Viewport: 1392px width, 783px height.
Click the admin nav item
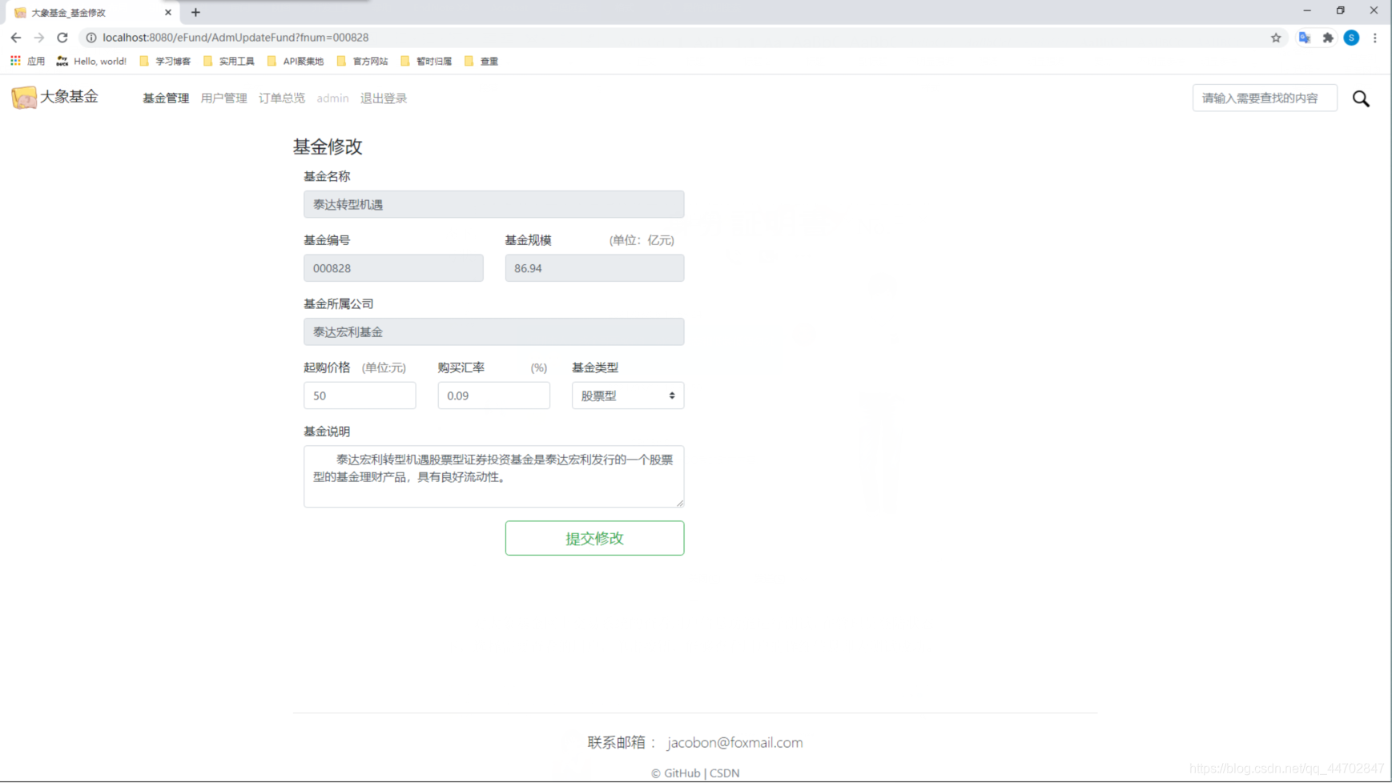[x=332, y=98]
